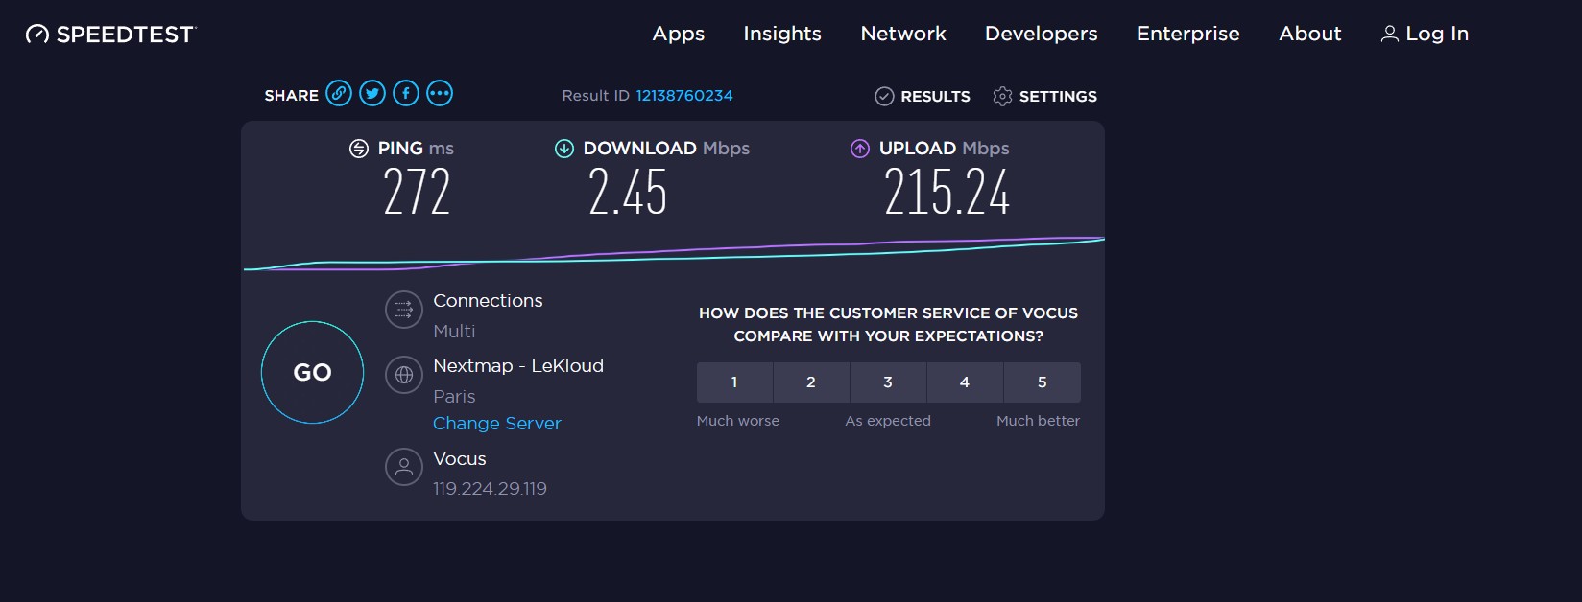Viewport: 1582px width, 602px height.
Task: Rate Vocus customer service 1
Action: 734,382
